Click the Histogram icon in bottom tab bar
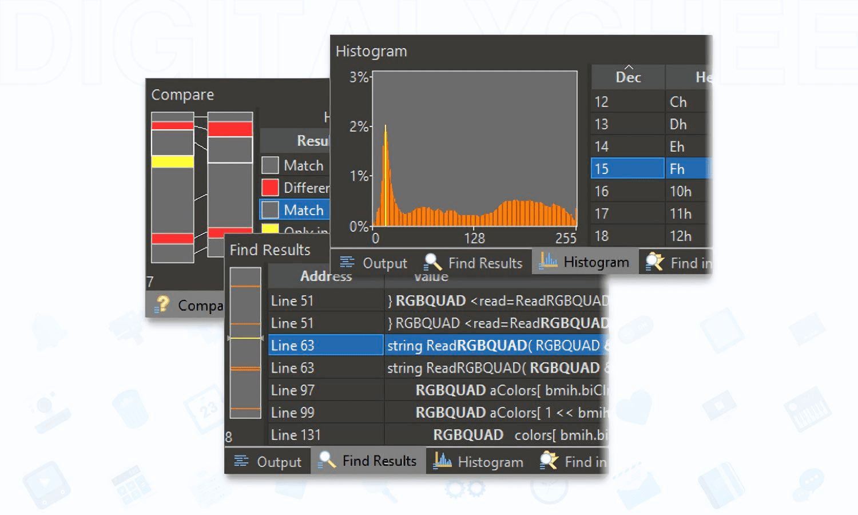Image resolution: width=858 pixels, height=515 pixels. tap(442, 461)
